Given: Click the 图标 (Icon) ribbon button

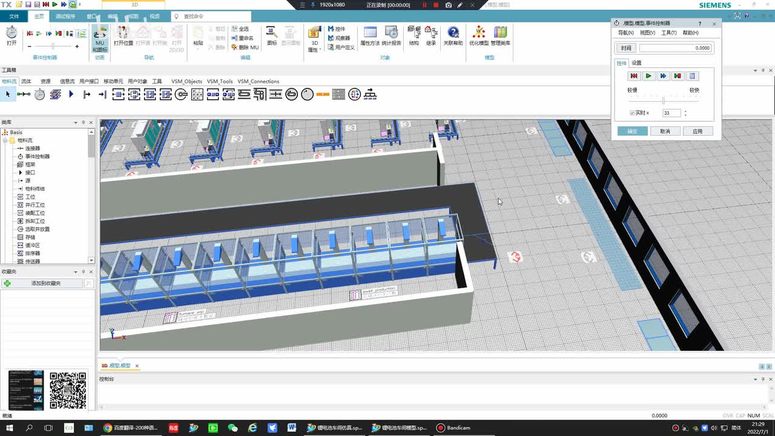Looking at the screenshot, I should (x=272, y=36).
